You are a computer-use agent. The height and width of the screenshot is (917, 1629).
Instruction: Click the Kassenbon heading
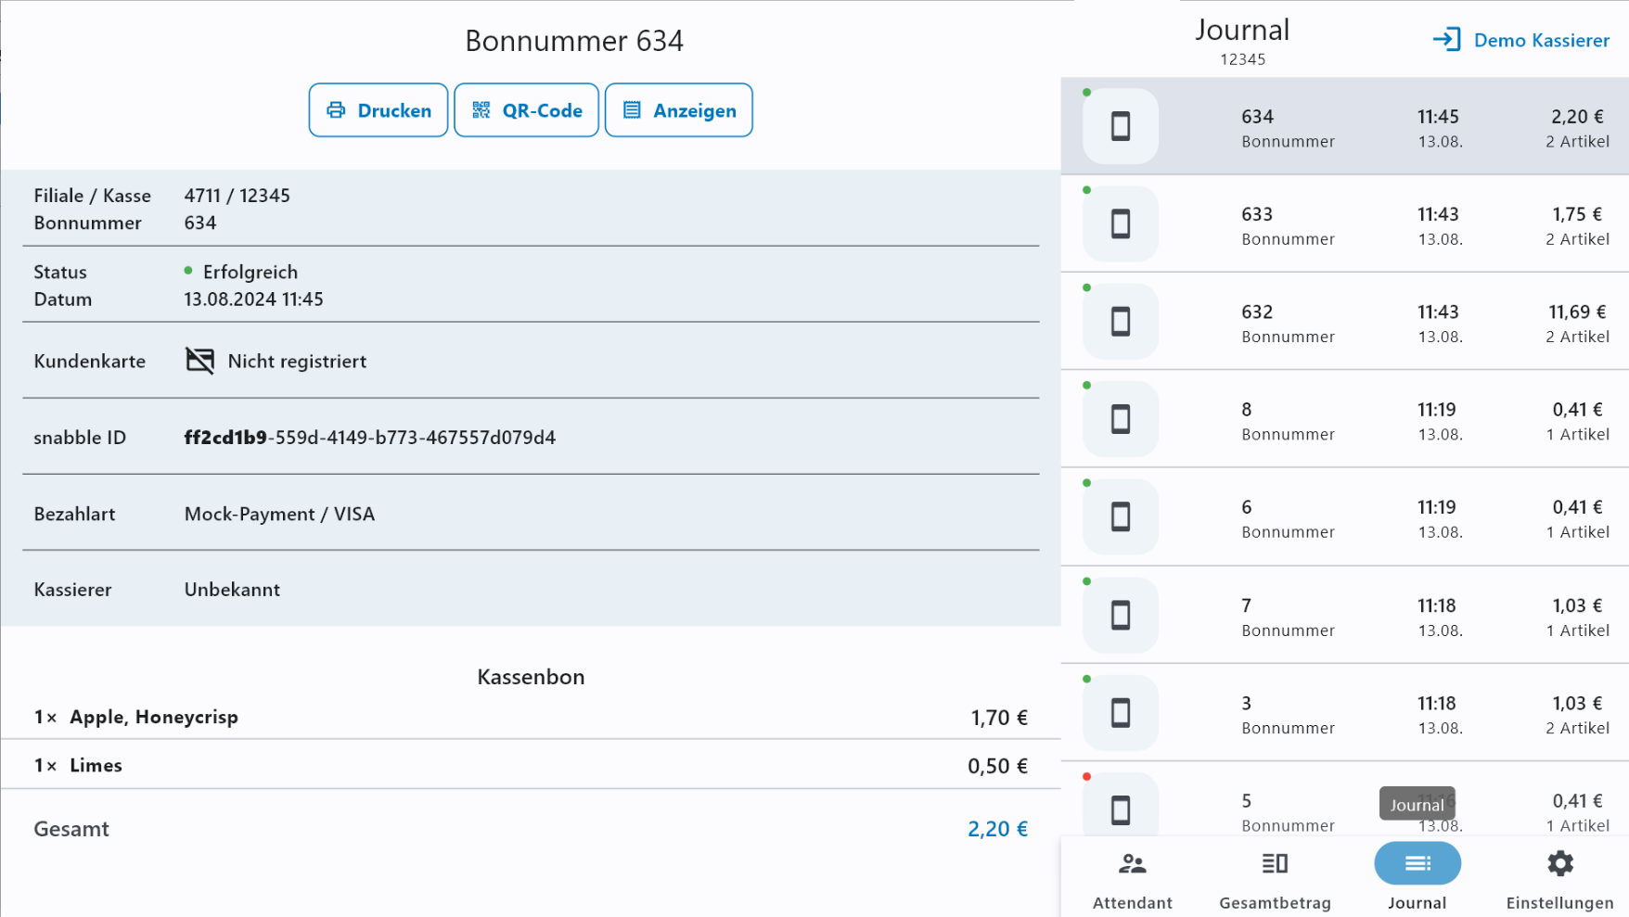[531, 677]
